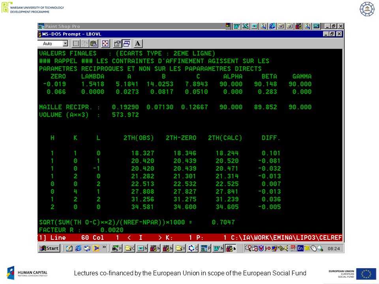Image resolution: width=379 pixels, height=284 pixels.
Task: Click reciprocal beta value 89.852
Action: (265, 107)
